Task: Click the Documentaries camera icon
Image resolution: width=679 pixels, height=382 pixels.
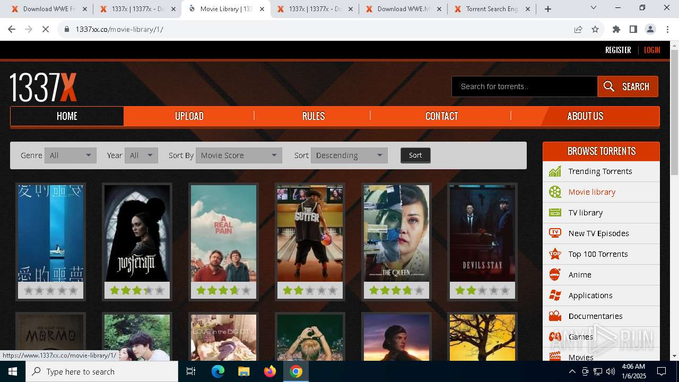Action: 555,316
